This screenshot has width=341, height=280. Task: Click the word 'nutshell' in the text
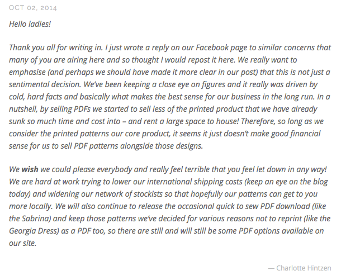click(x=26, y=122)
